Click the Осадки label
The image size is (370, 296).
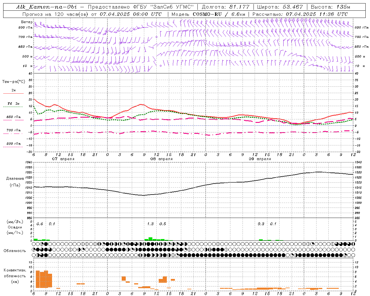pyautogui.click(x=15, y=227)
